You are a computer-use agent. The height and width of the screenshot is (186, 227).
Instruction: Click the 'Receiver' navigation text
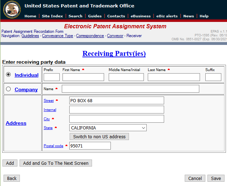[x=134, y=36]
